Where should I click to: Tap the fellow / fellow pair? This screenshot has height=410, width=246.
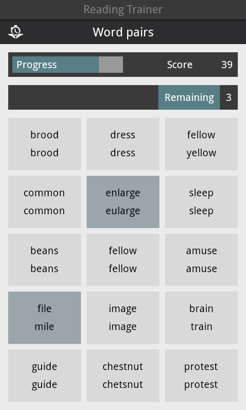[x=123, y=260]
